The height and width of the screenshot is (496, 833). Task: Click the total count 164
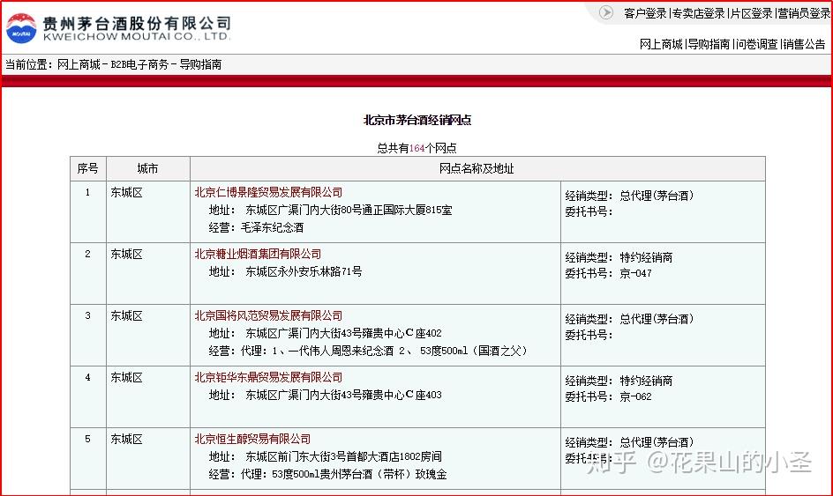tap(417, 148)
